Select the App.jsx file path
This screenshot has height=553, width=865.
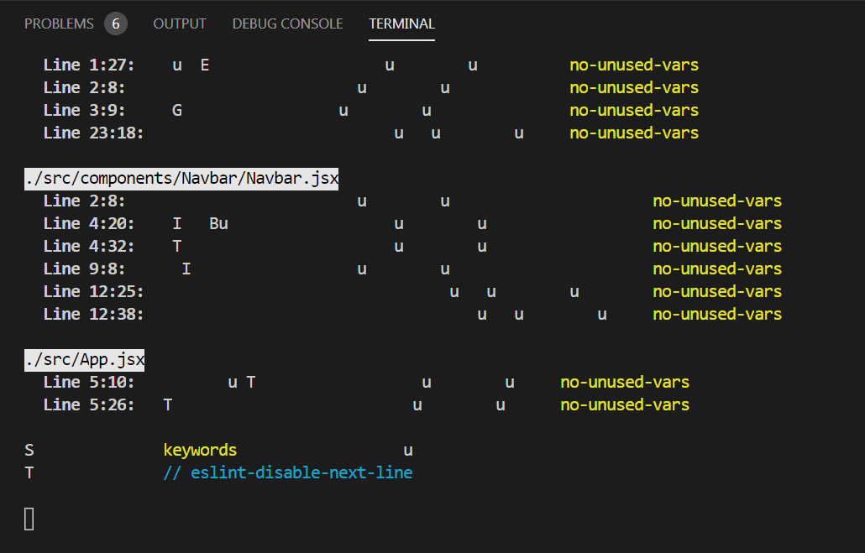point(84,358)
